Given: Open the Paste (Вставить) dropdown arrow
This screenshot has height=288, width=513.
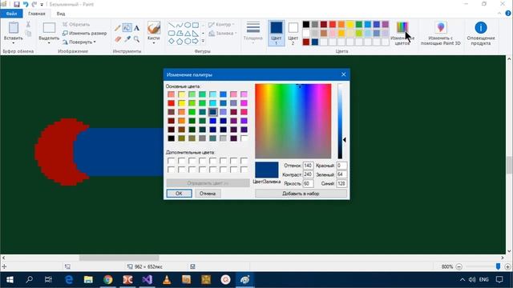Looking at the screenshot, I should click(x=14, y=43).
